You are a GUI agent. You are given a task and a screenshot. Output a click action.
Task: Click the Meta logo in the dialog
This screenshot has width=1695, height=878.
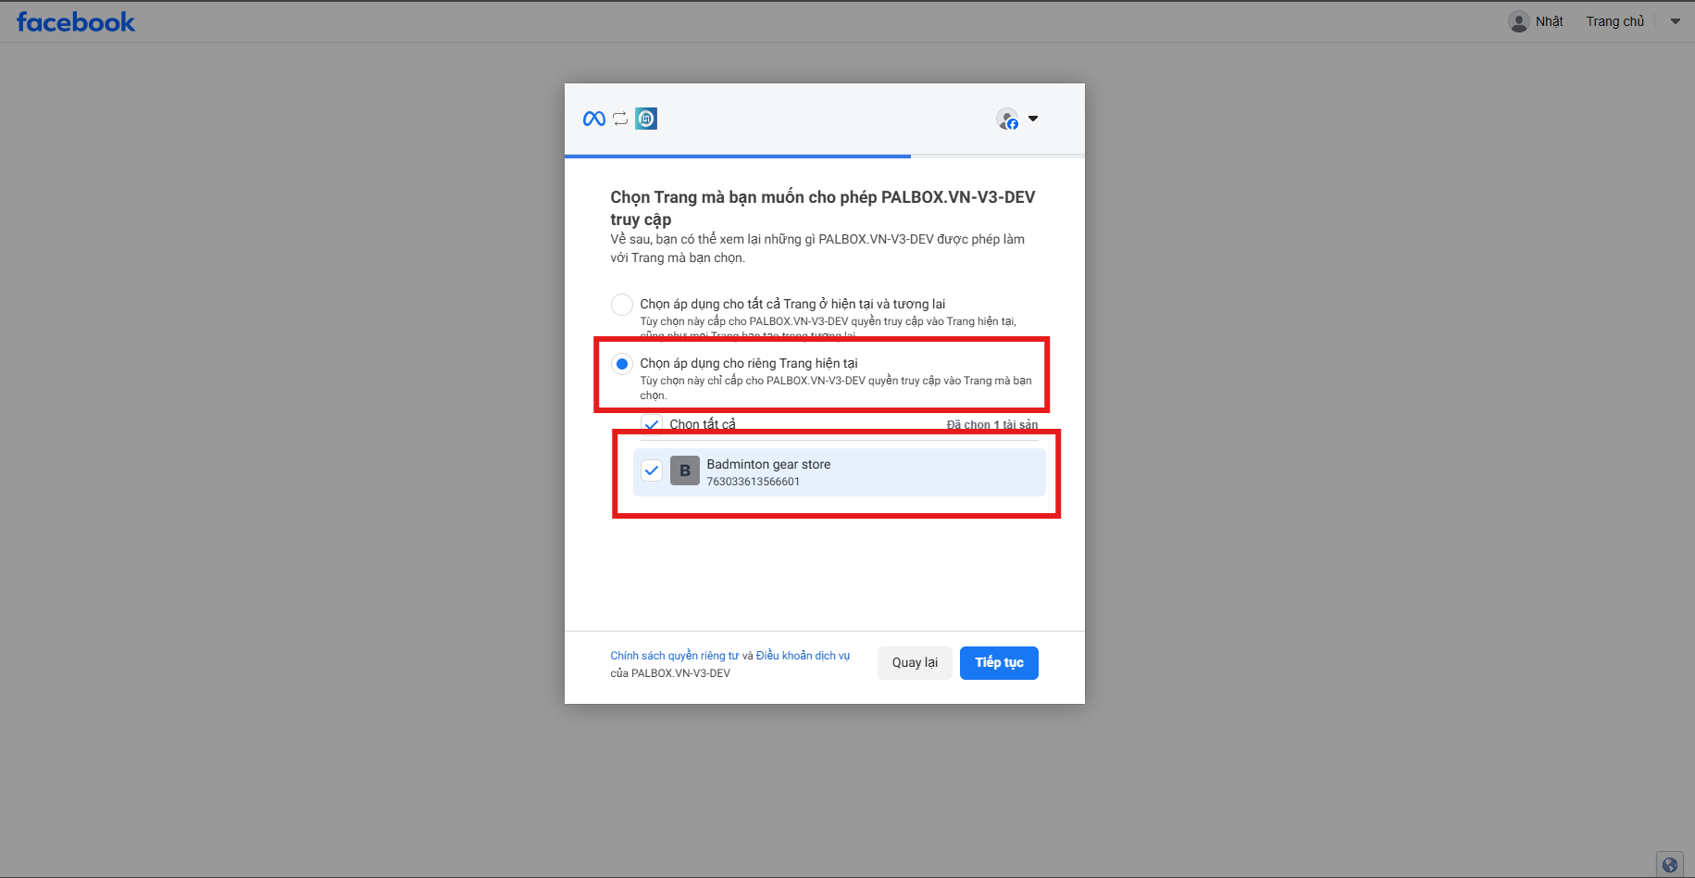click(594, 119)
